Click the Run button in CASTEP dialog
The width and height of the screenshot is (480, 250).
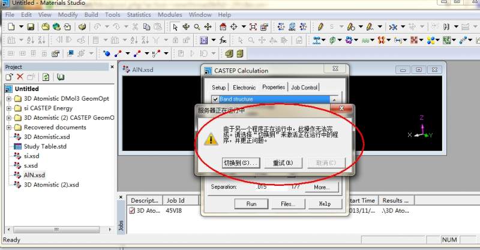click(251, 204)
